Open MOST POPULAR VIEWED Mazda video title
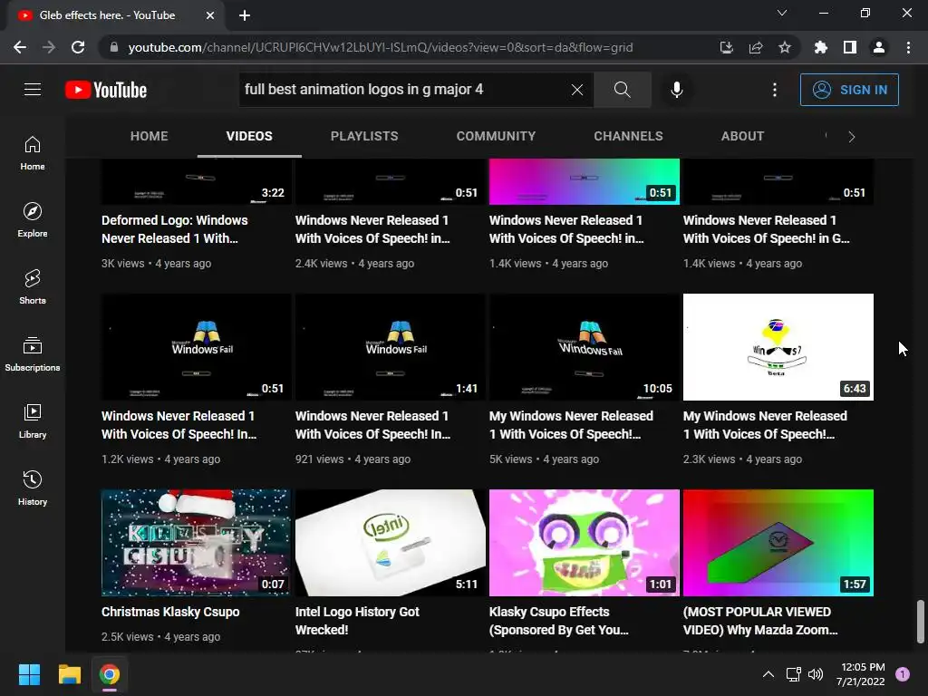The height and width of the screenshot is (696, 928). [760, 621]
